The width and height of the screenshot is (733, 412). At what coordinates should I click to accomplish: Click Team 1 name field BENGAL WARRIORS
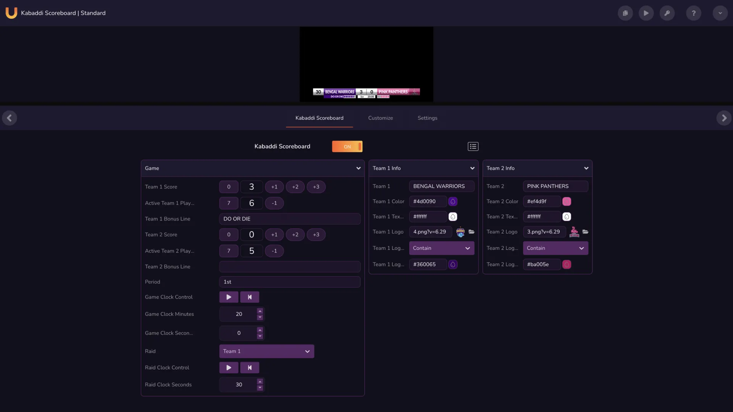pos(442,186)
